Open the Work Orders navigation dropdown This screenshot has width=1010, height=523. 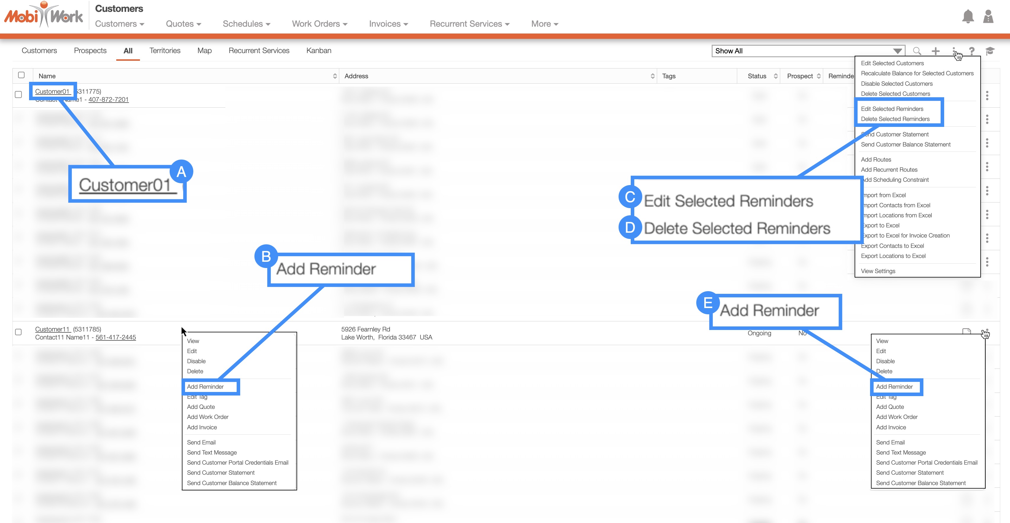point(320,24)
